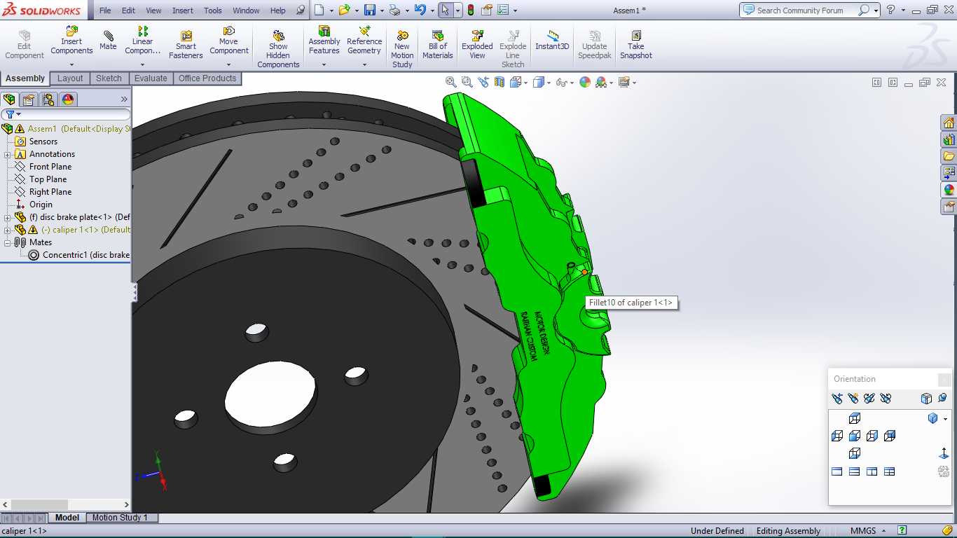The height and width of the screenshot is (538, 957).
Task: Click Previous View in Orientation panel
Action: tap(836, 399)
